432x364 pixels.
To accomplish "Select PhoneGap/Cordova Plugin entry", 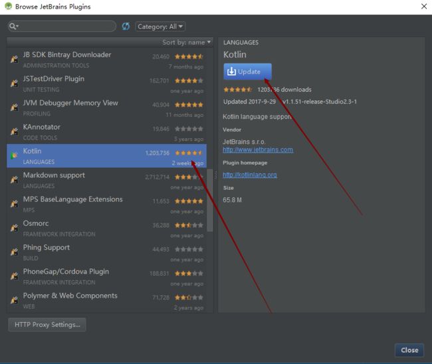I will pos(106,276).
